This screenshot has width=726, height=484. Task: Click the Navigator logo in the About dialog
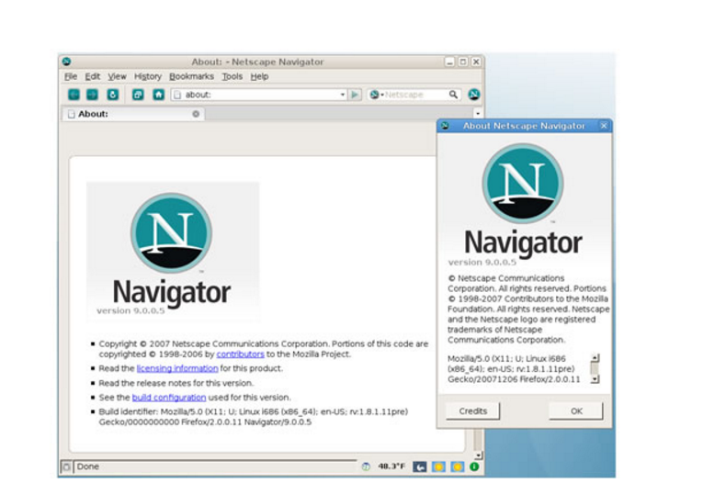point(523,184)
